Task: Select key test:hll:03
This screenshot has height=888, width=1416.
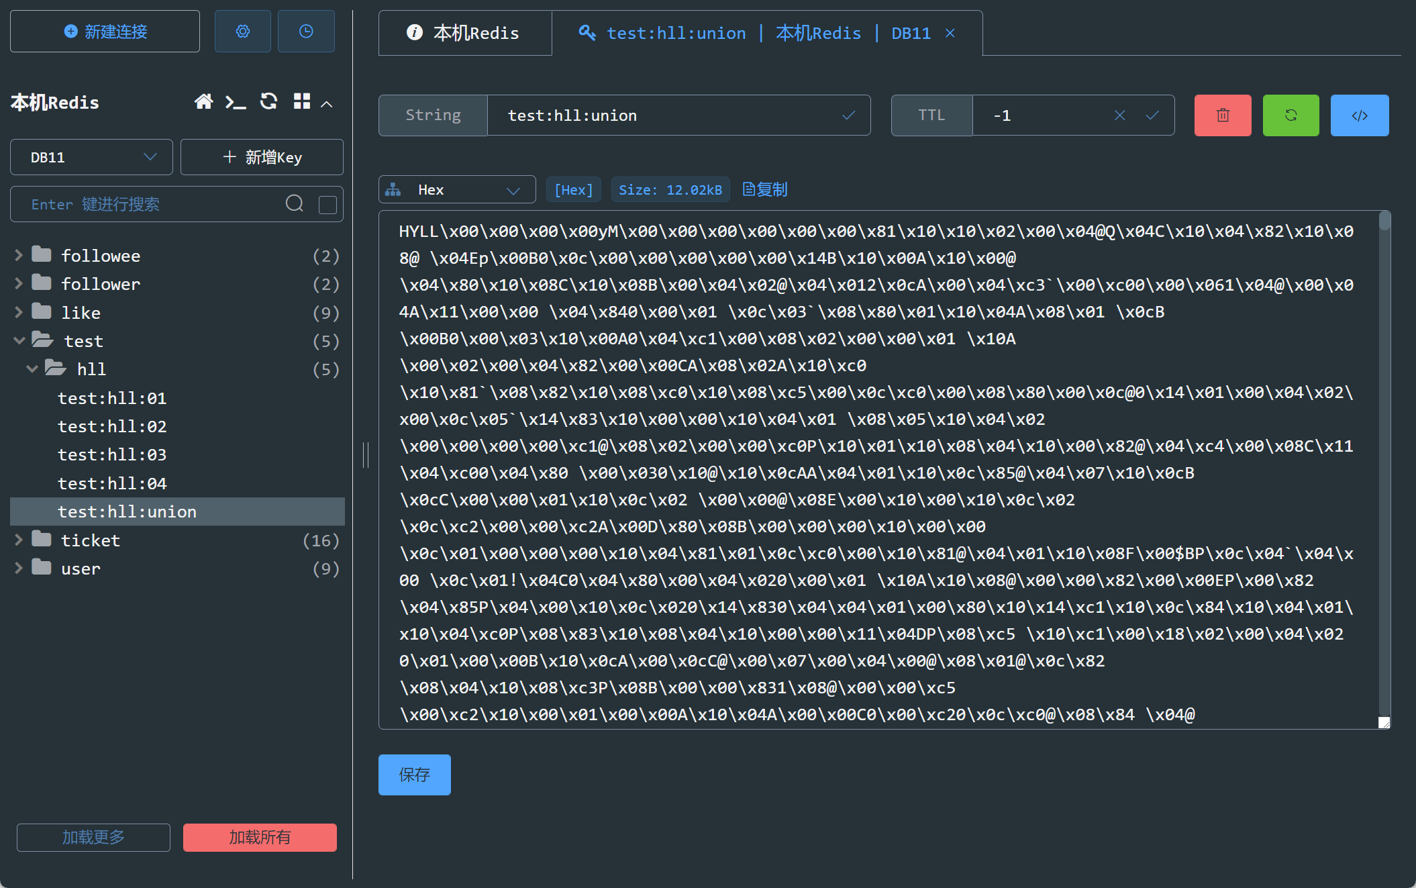Action: click(112, 454)
